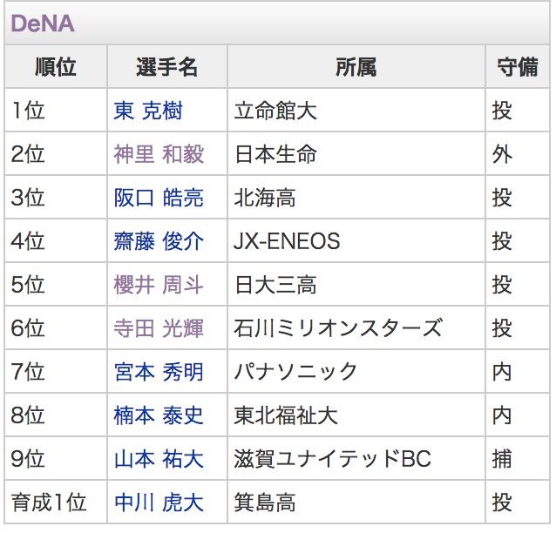Open the 中川 虎大 player link
556x533 pixels.
[x=159, y=503]
